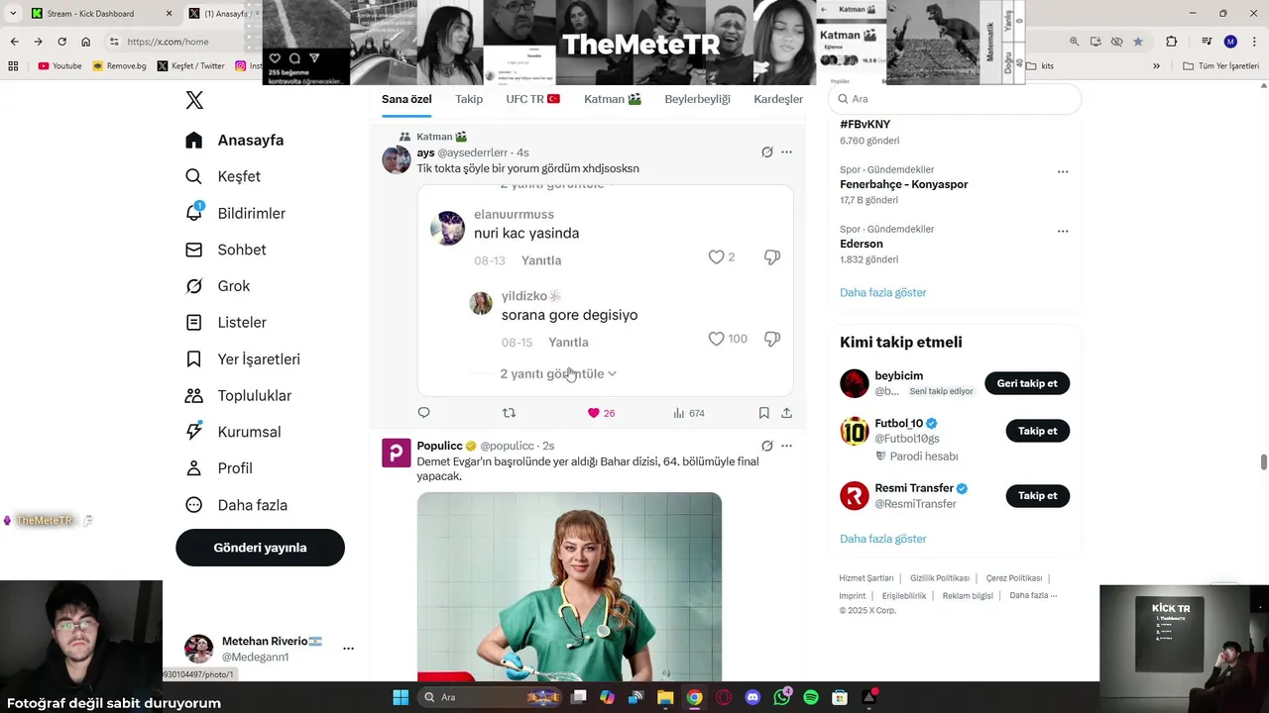Open options for Fenerbahçe - Konyaspor trend
This screenshot has height=713, width=1269.
pyautogui.click(x=1063, y=171)
